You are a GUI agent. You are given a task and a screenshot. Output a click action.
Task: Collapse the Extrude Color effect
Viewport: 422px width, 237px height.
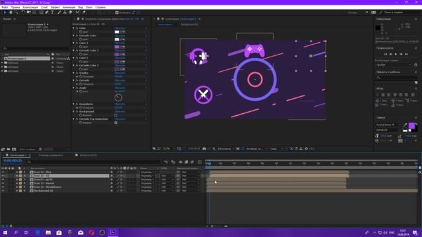click(x=73, y=36)
